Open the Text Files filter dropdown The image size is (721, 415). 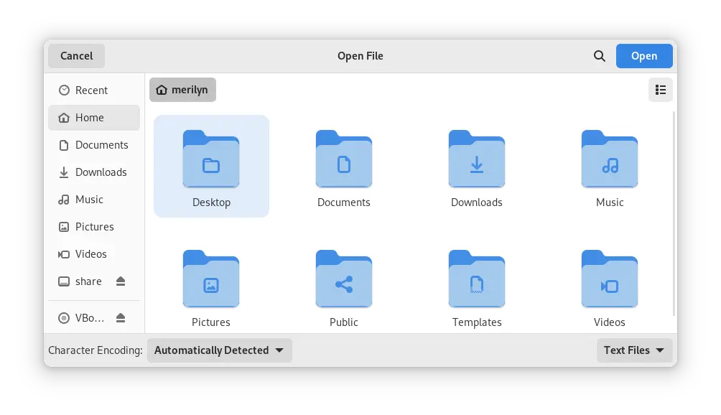(x=634, y=350)
